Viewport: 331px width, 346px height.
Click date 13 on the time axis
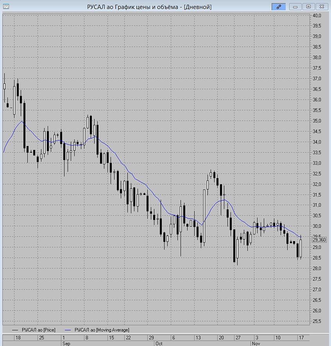click(x=199, y=338)
